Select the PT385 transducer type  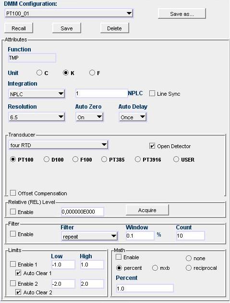coord(104,159)
